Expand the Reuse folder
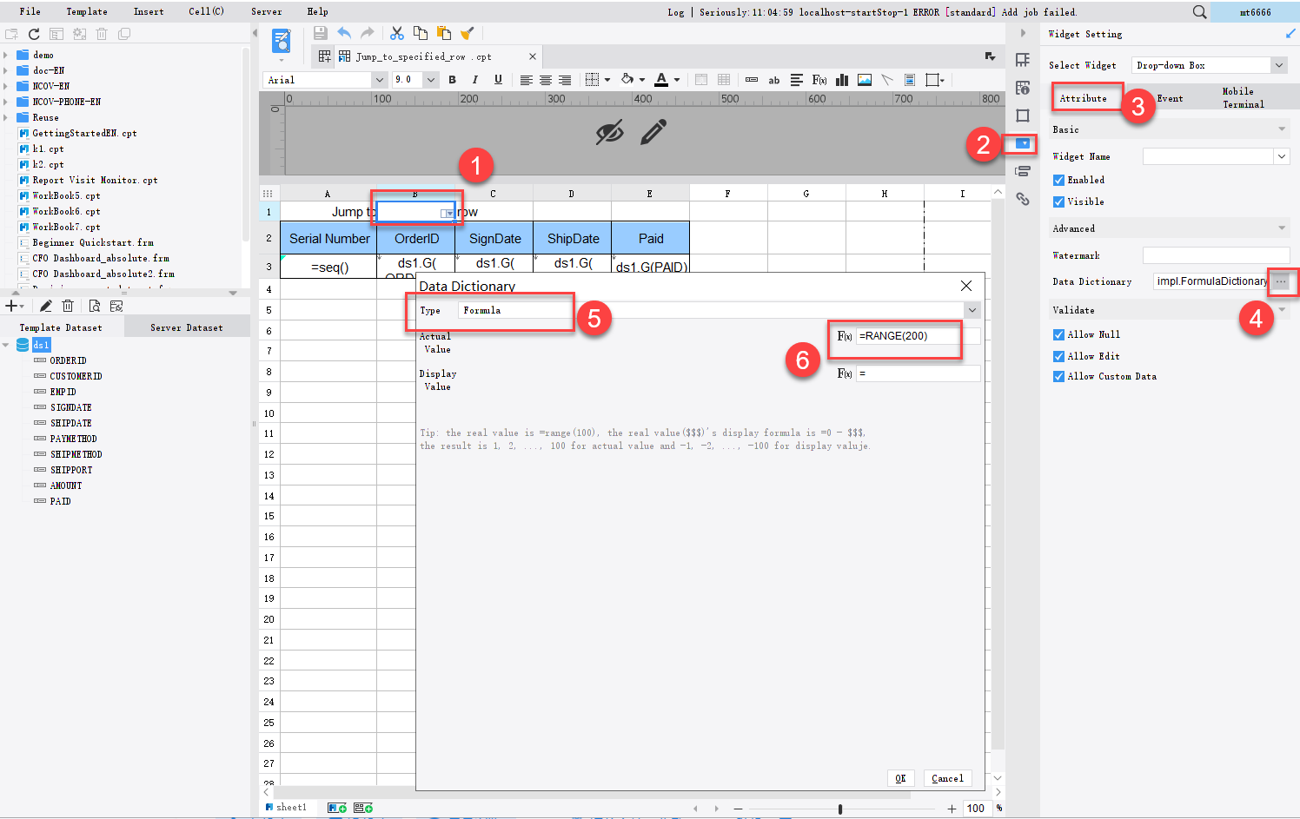This screenshot has height=819, width=1300. pos(6,117)
